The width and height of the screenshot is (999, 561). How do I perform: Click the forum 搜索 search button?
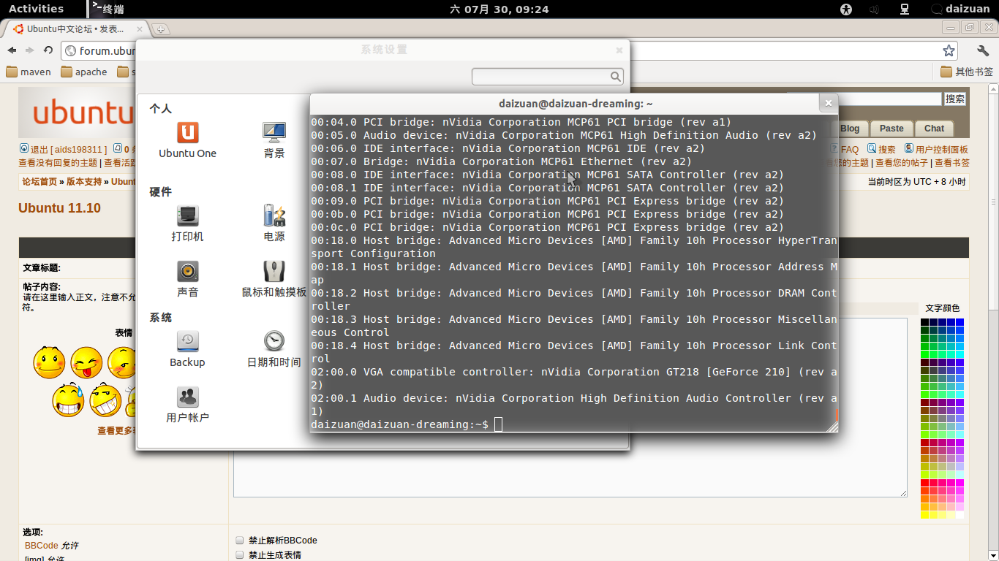(x=955, y=99)
